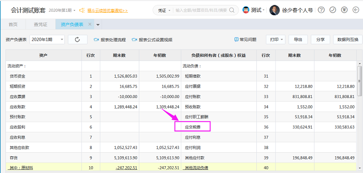
Task: Close the 资产负债表 tab
Action: pyautogui.click(x=90, y=24)
